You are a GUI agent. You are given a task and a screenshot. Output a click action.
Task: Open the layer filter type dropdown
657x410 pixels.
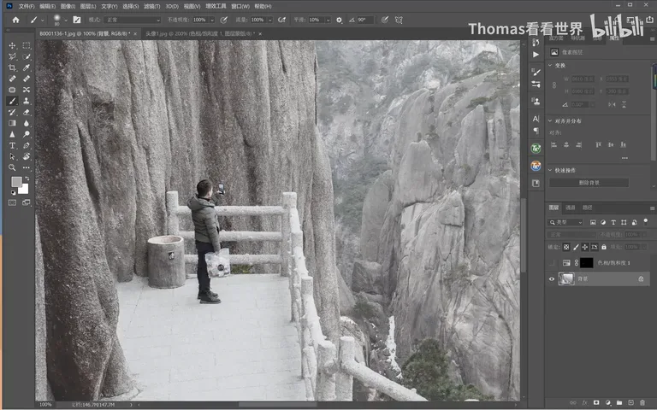click(565, 222)
